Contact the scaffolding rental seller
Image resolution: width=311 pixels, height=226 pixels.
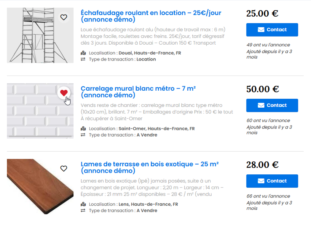tap(272, 30)
